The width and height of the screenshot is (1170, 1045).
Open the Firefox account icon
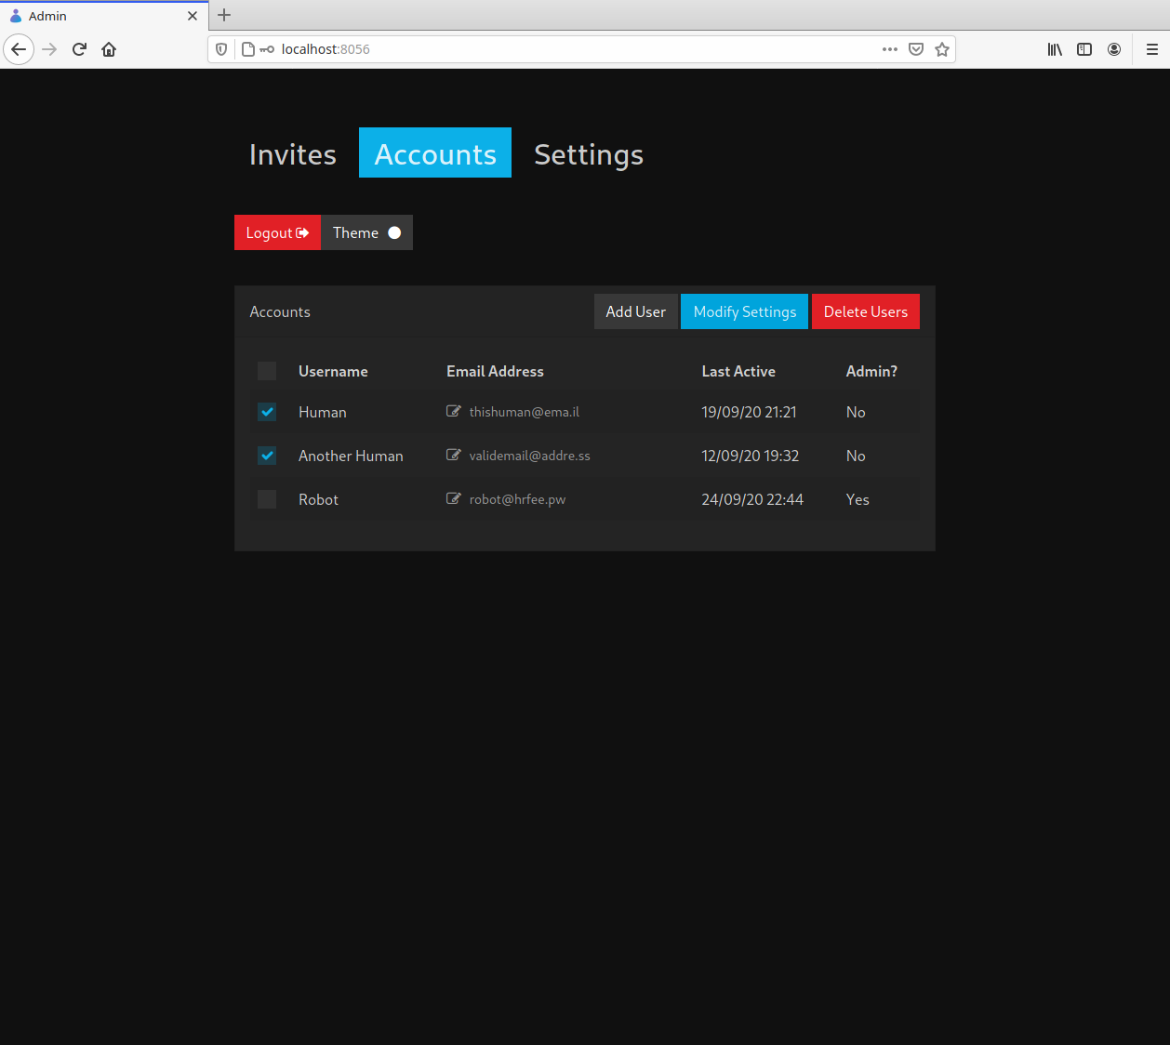coord(1114,49)
